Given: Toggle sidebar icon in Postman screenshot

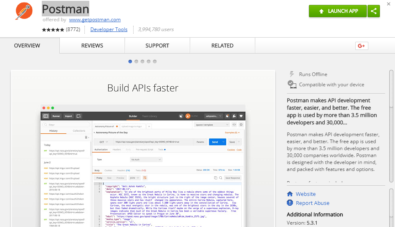Looking at the screenshot, I should [45, 116].
